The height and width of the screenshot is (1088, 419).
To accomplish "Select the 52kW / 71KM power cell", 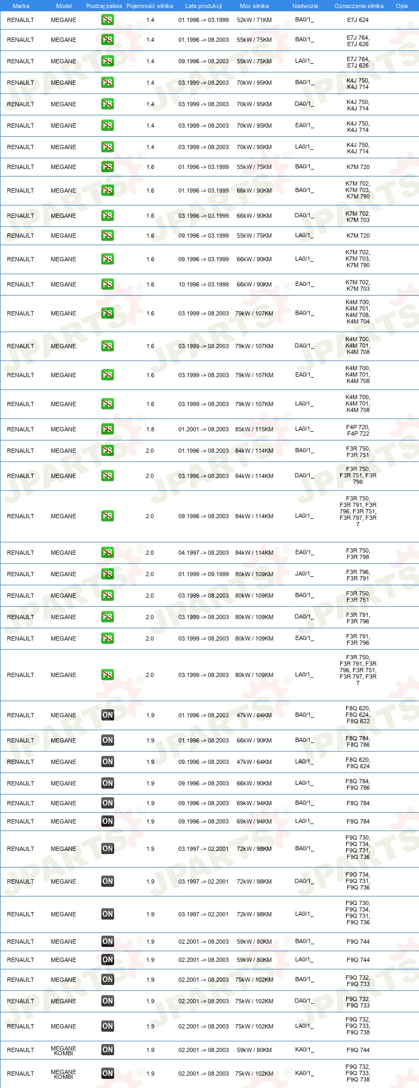I will coord(255,20).
